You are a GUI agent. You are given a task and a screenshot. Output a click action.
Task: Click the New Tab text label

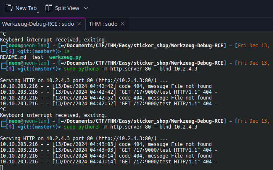(26, 8)
